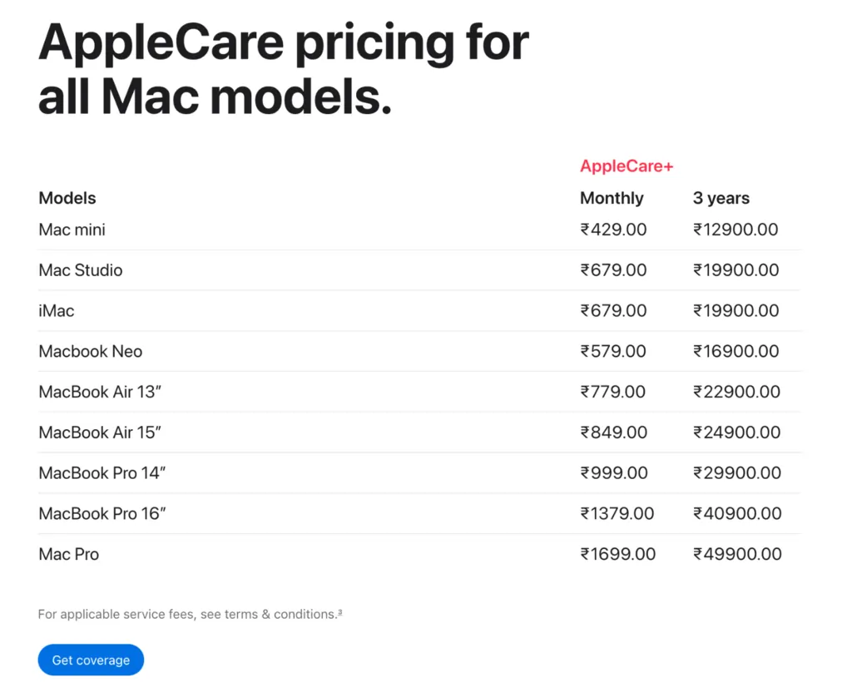Click the ₹999.00 MacBook Pro 14″ monthly price
Image resolution: width=852 pixels, height=697 pixels.
pos(614,473)
